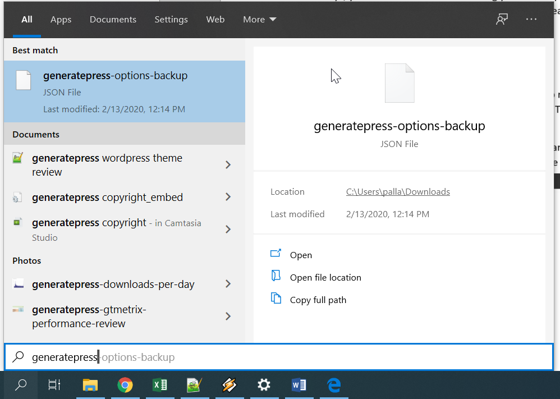
Task: Open Word from the taskbar
Action: [x=299, y=385]
